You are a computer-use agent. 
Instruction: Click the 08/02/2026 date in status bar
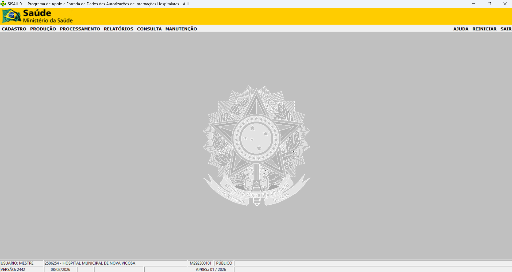point(60,269)
